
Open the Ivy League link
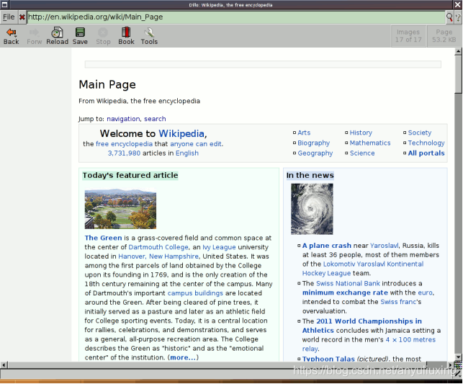pyautogui.click(x=219, y=247)
